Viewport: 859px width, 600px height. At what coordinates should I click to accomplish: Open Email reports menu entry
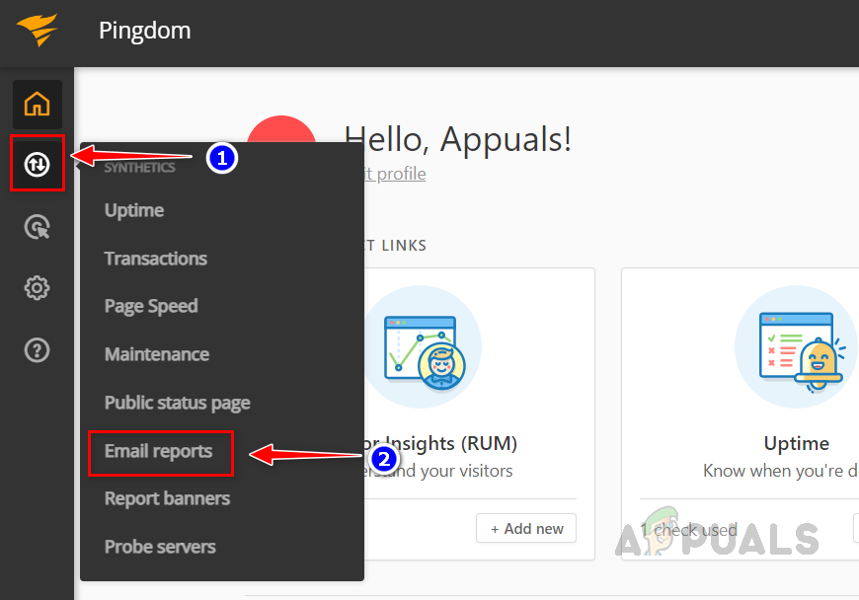coord(158,451)
